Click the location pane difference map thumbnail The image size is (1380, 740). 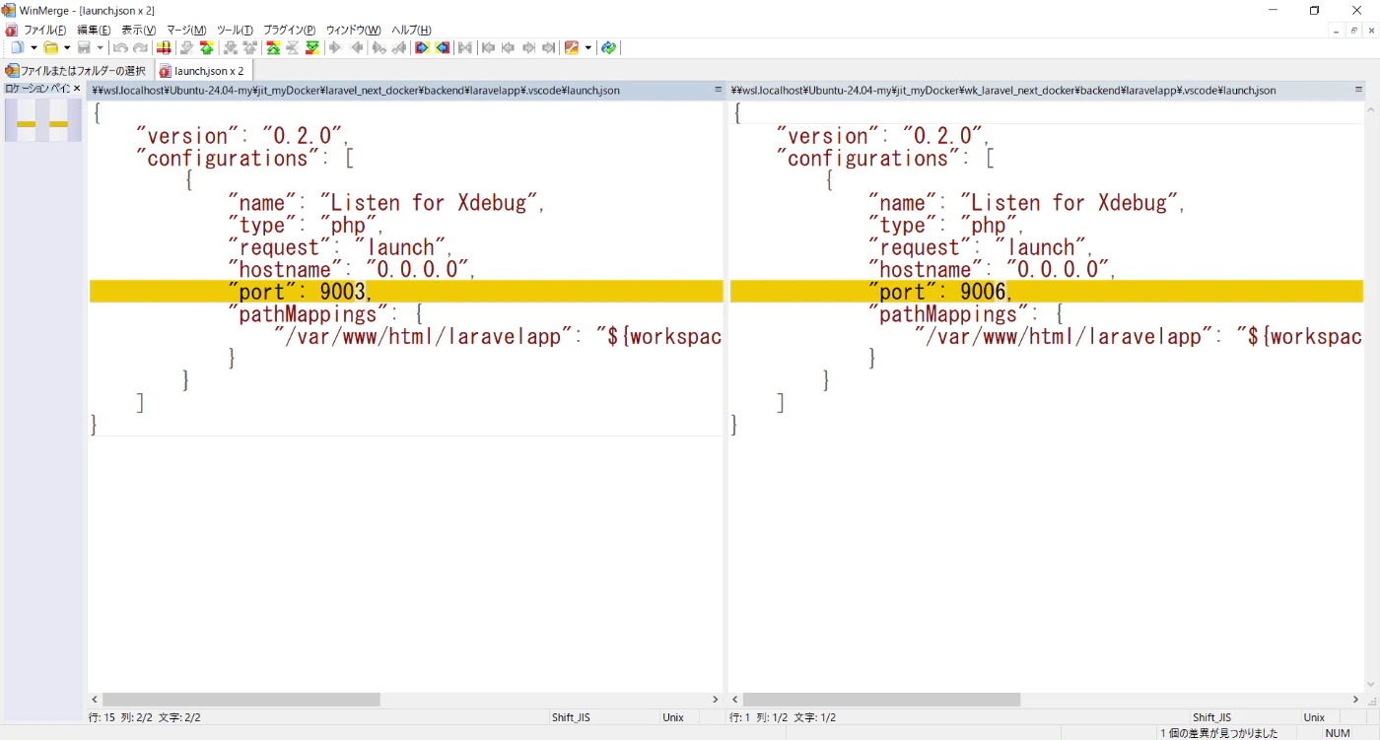(42, 120)
